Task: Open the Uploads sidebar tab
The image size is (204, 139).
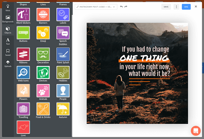Action: [8, 64]
